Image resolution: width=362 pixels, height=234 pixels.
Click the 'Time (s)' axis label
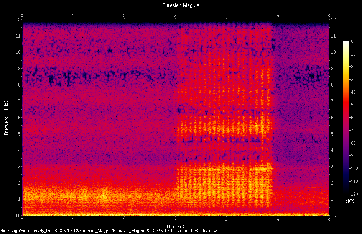tap(176, 227)
